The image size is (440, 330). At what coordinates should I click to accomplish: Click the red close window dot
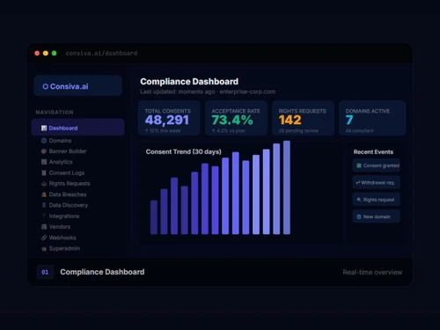tap(37, 53)
